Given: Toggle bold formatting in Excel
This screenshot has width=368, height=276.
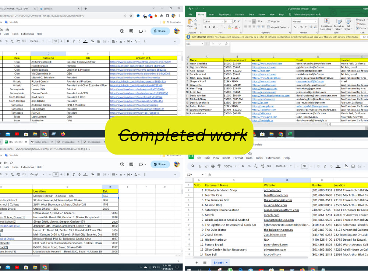Looking at the screenshot, I should coord(205,26).
